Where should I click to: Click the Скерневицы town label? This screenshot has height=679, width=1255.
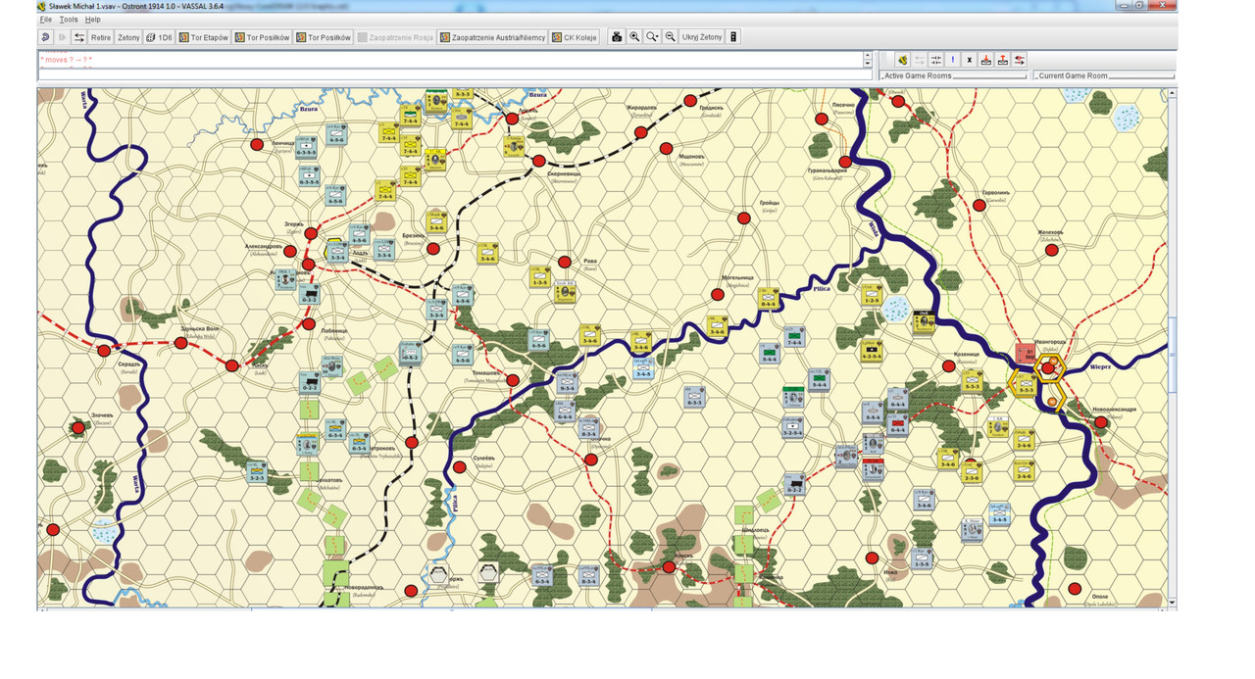click(563, 173)
